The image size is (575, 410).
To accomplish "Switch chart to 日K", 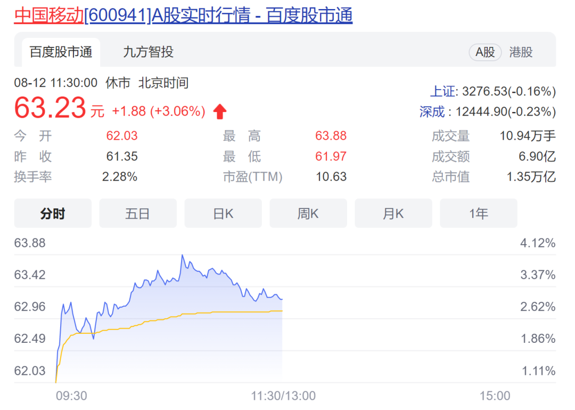I will point(223,214).
